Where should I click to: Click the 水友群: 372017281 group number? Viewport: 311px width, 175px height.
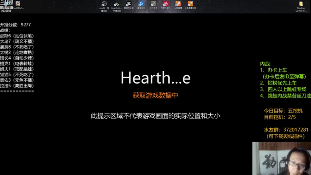click(x=286, y=130)
